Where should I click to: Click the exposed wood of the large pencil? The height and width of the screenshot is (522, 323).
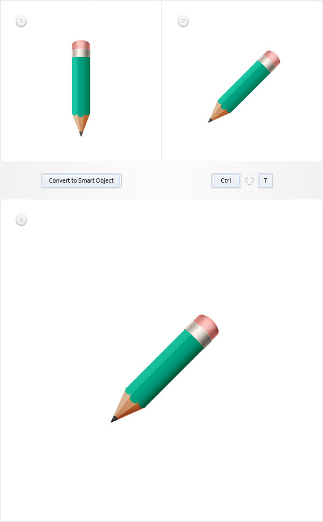click(128, 405)
